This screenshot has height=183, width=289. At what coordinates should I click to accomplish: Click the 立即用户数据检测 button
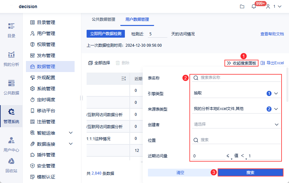[106, 34]
